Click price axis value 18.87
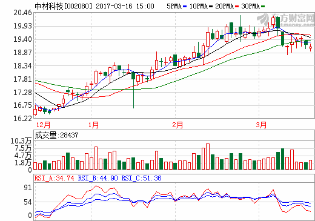This screenshot has width=315, height=221. (22, 53)
